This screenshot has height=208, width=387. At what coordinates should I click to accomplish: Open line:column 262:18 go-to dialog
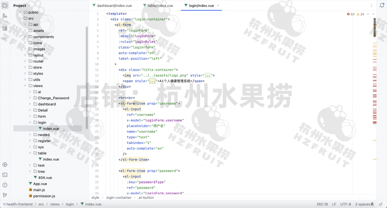(x=322, y=204)
